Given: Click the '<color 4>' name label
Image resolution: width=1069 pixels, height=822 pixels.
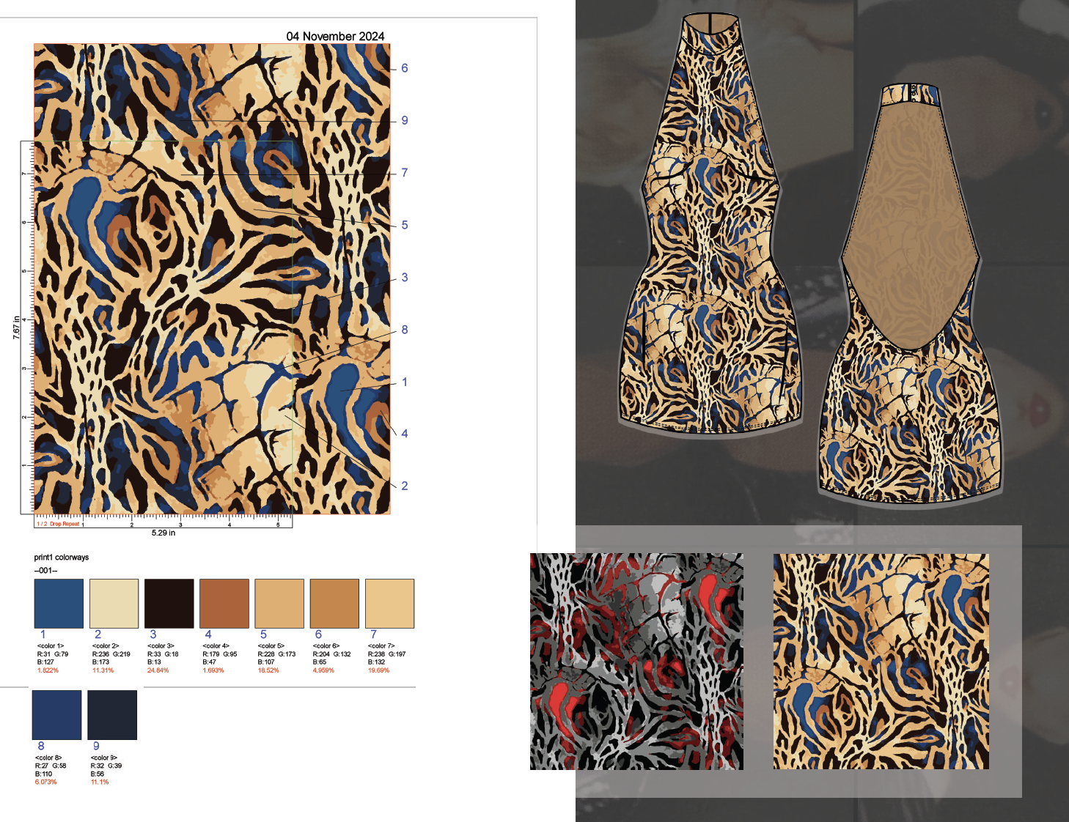Looking at the screenshot, I should pyautogui.click(x=216, y=646).
